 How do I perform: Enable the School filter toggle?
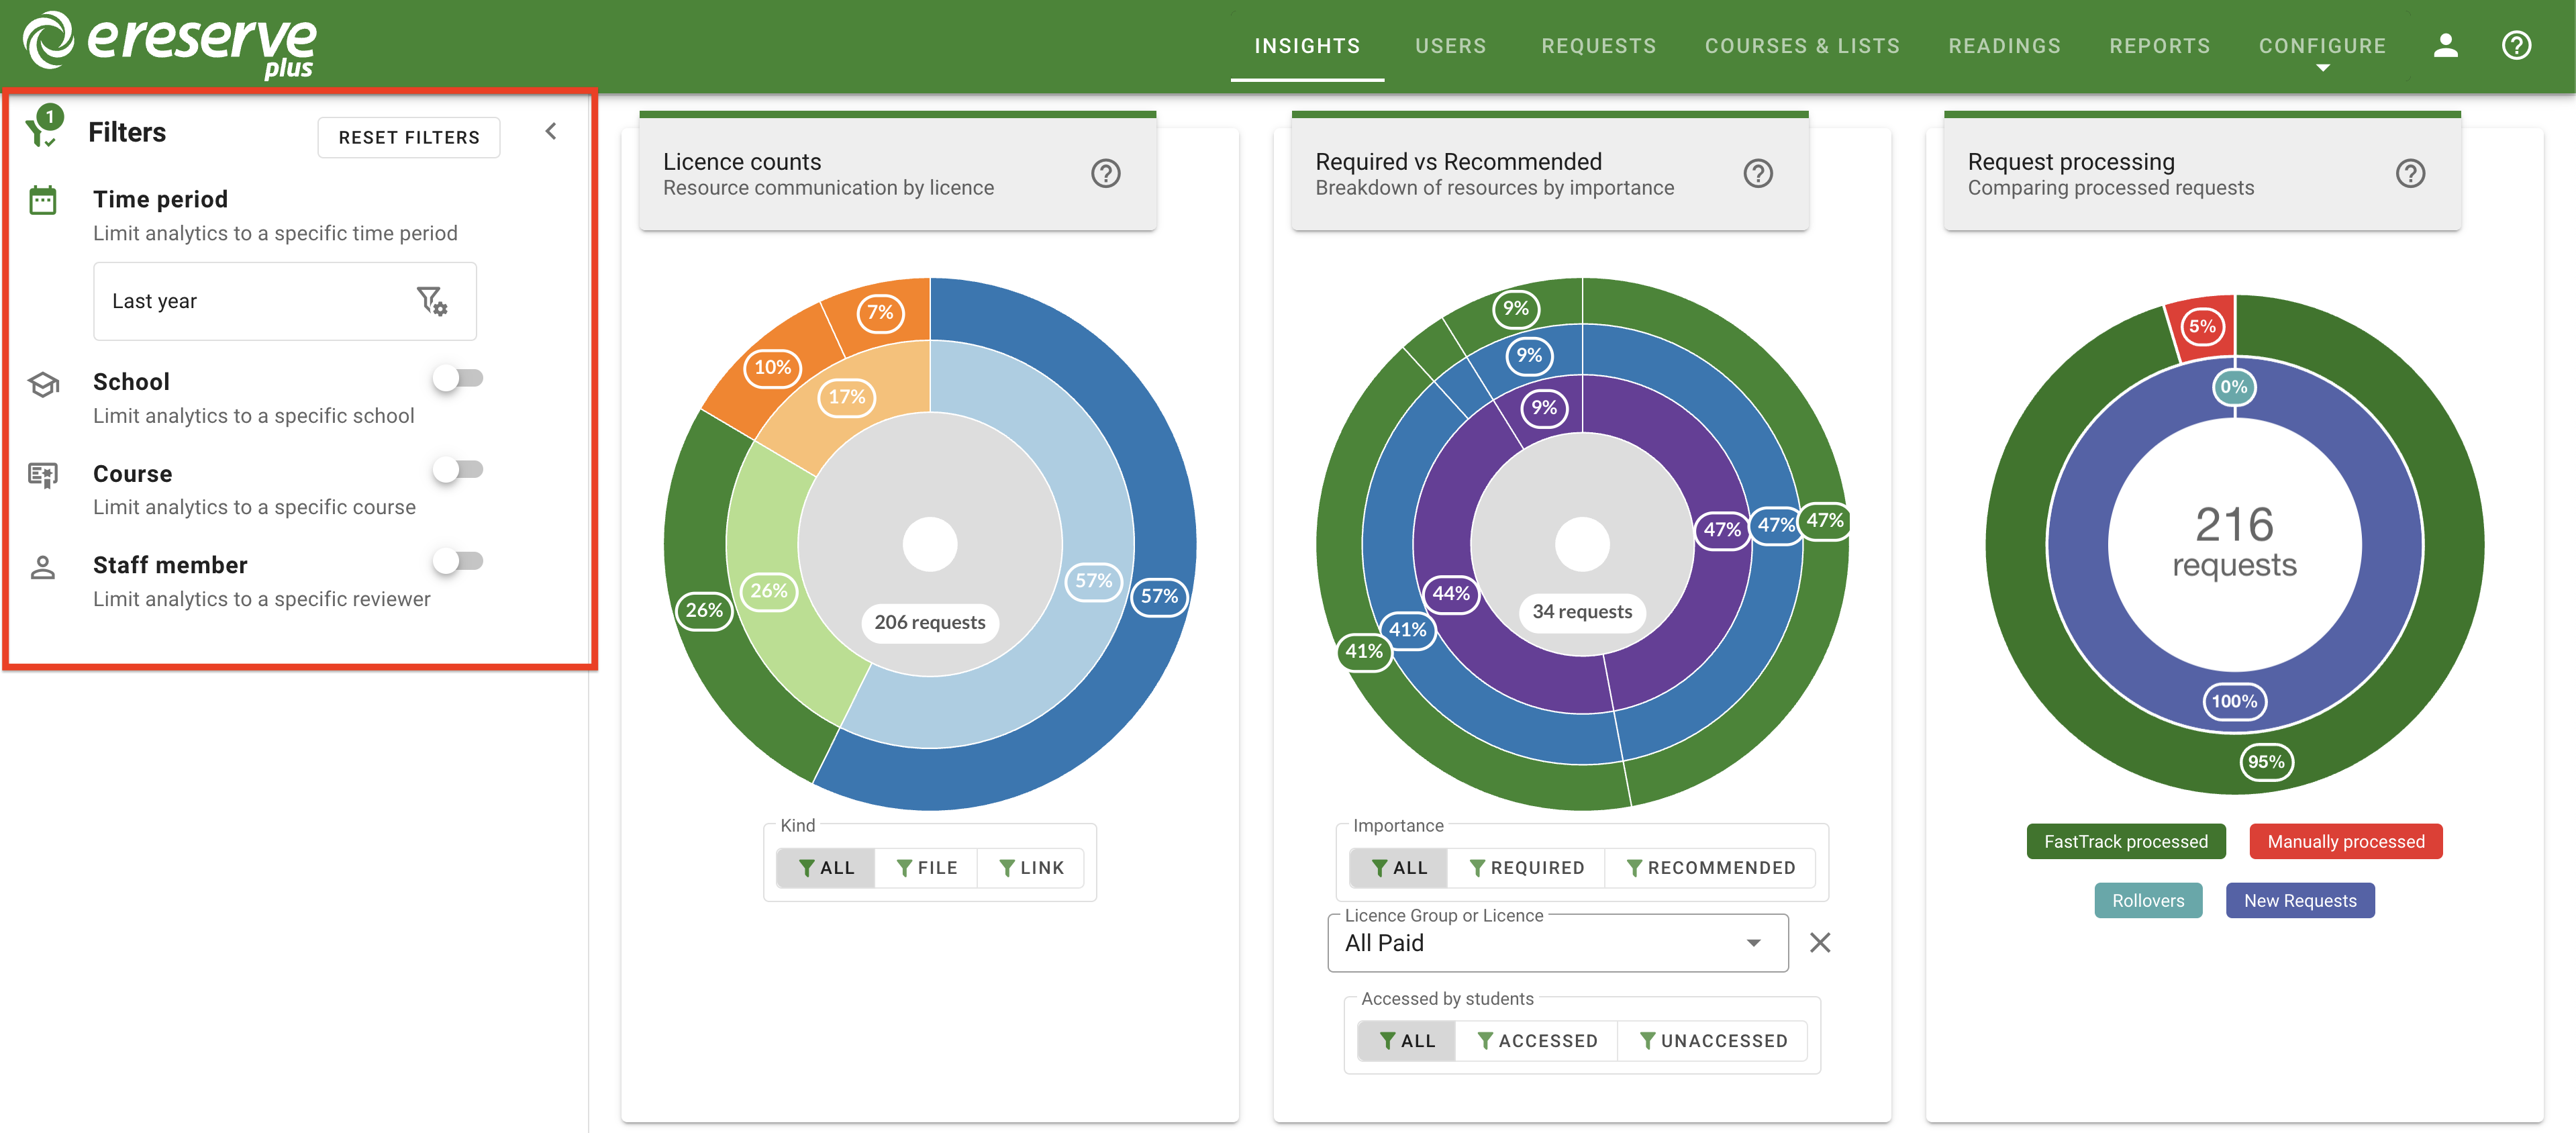coord(459,378)
